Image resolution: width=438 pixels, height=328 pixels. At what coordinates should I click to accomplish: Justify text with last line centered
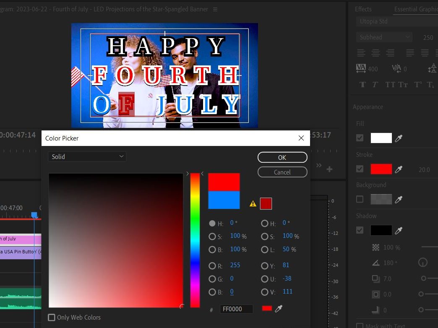tap(425, 52)
